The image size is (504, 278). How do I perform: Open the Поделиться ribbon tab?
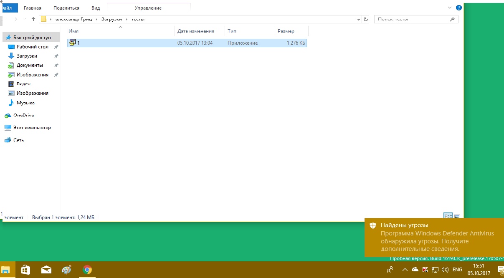(66, 8)
